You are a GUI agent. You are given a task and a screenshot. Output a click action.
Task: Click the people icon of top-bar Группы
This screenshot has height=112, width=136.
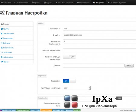pyautogui.click(x=45, y=3)
